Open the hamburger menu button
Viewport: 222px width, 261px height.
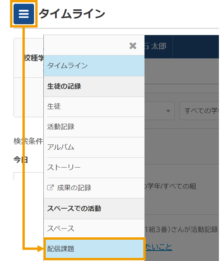point(24,14)
